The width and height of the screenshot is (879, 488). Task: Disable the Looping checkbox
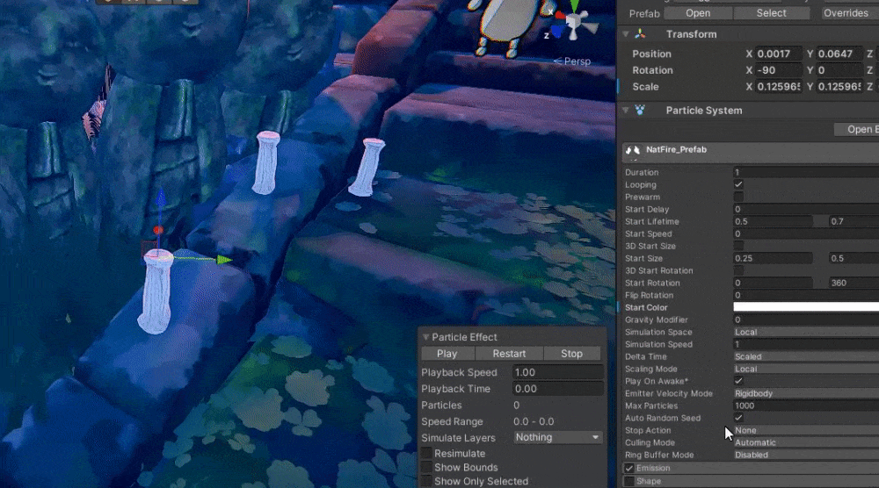tap(738, 185)
